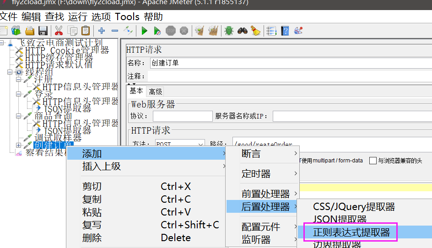The image size is (432, 248).
Task: Open the 编辑 menu
Action: pyautogui.click(x=31, y=17)
